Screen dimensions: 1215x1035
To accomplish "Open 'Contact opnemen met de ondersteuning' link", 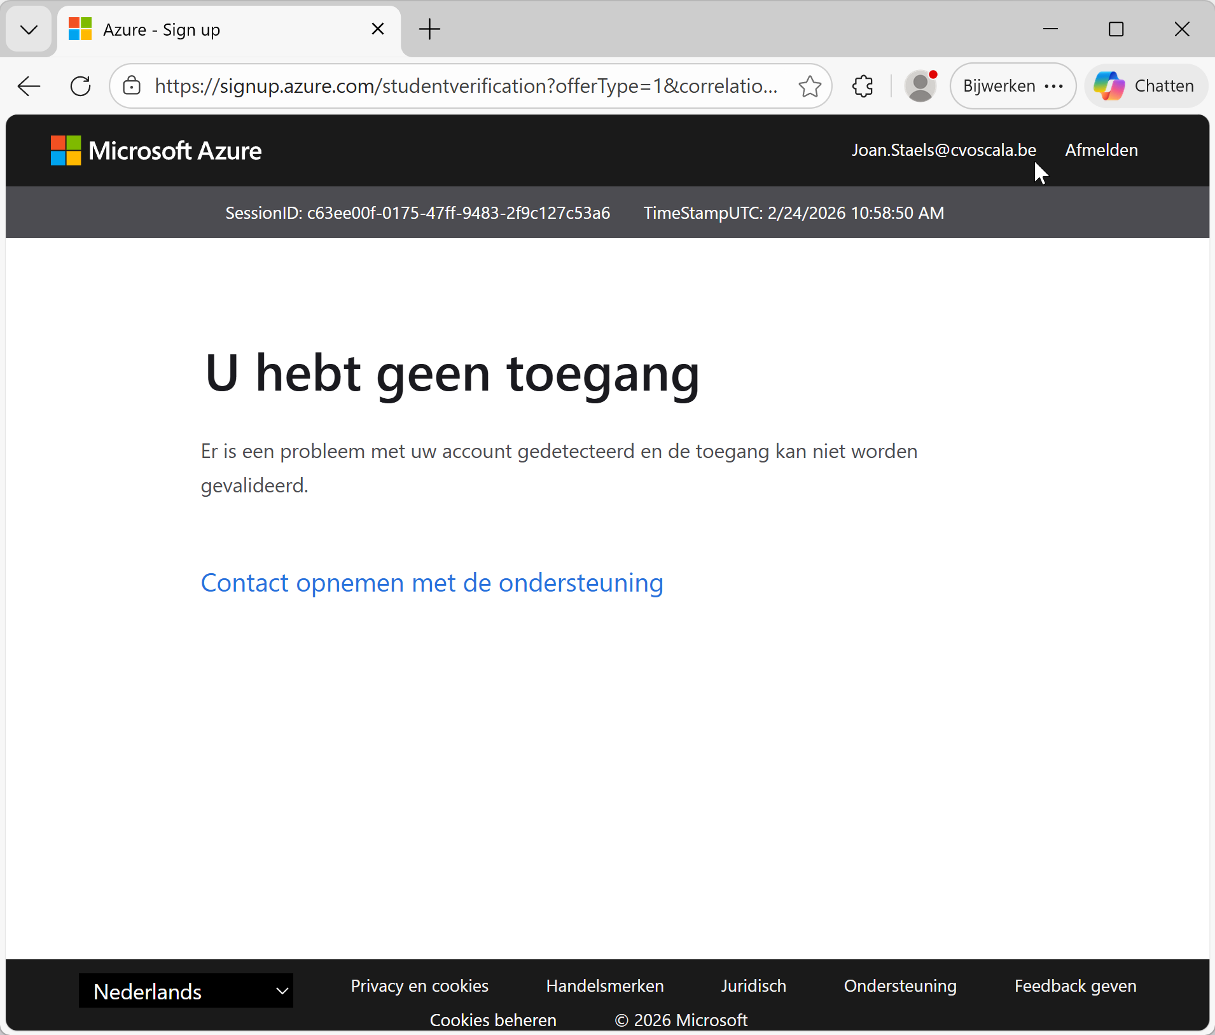I will tap(432, 583).
